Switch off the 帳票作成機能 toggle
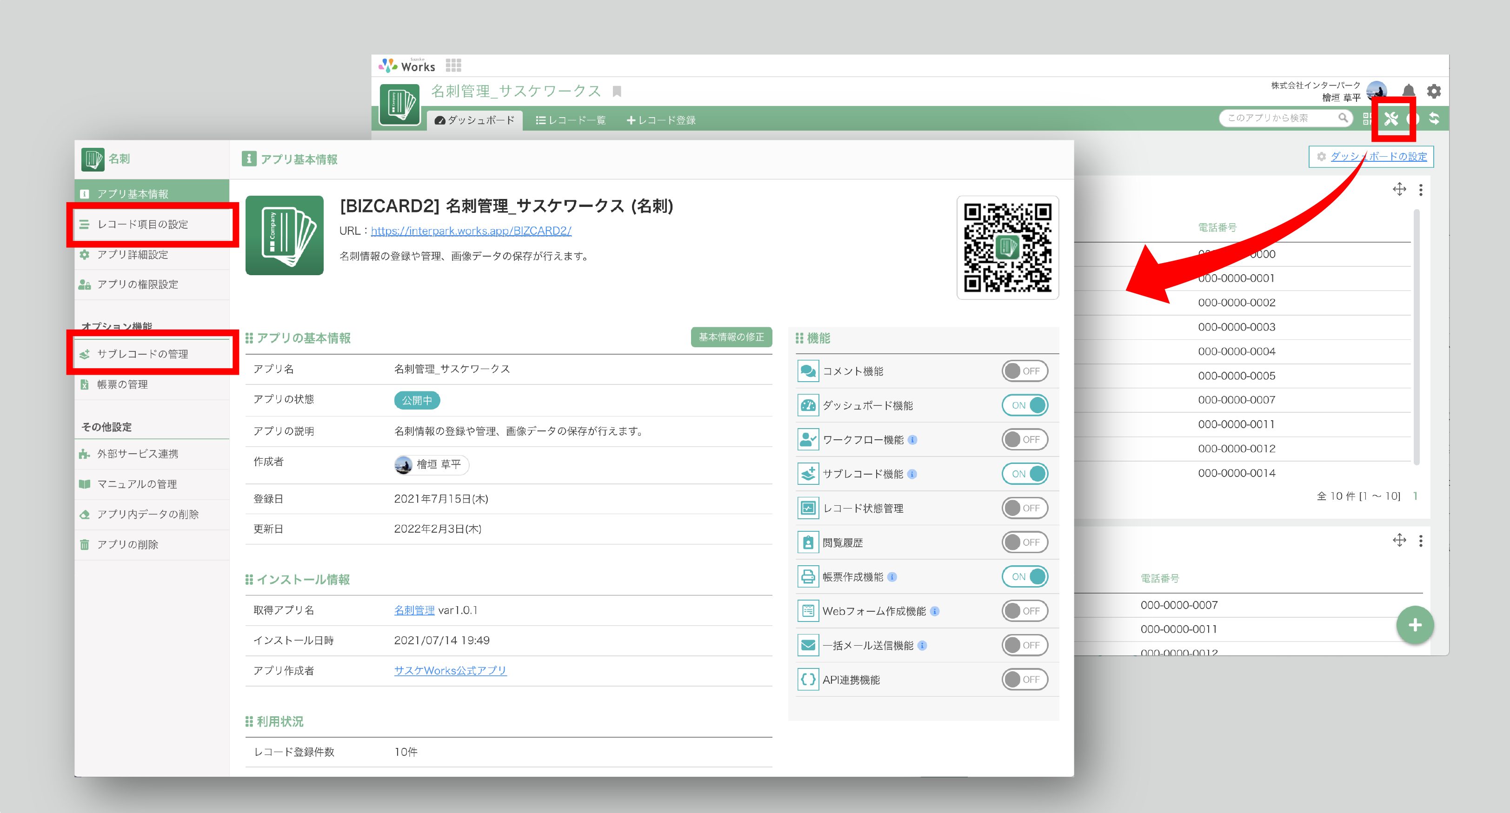 [1024, 576]
